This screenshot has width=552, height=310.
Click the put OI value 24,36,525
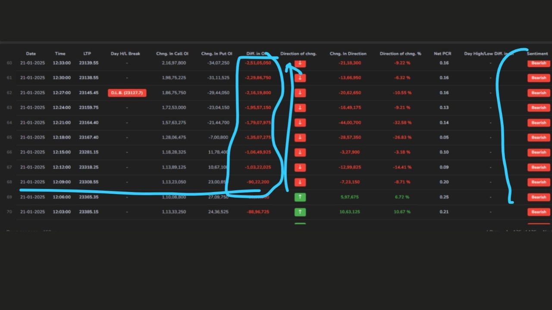(218, 212)
